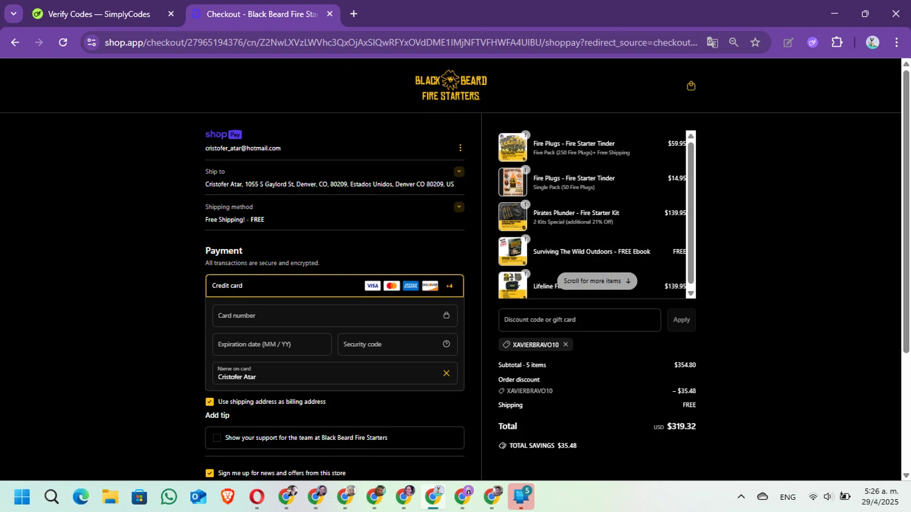Launch Opera browser from taskbar
This screenshot has height=512, width=911.
tap(257, 497)
